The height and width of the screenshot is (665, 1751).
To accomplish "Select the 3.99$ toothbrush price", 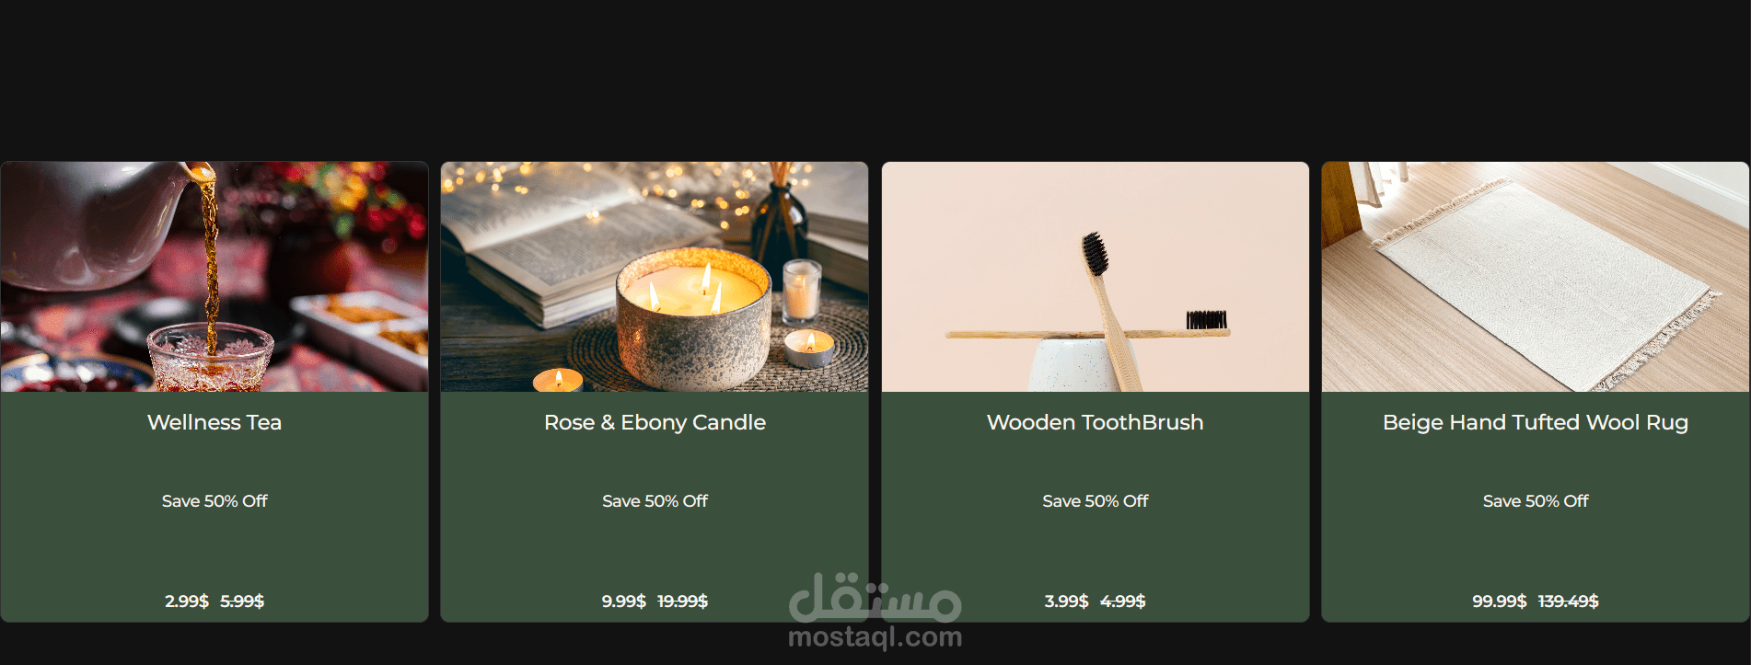I will (1066, 602).
